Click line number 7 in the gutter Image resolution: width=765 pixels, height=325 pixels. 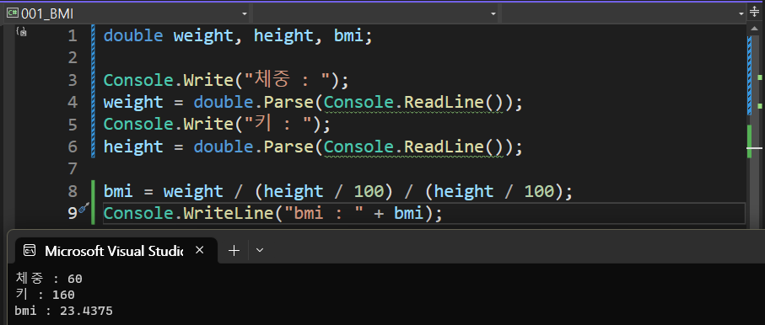click(x=73, y=169)
